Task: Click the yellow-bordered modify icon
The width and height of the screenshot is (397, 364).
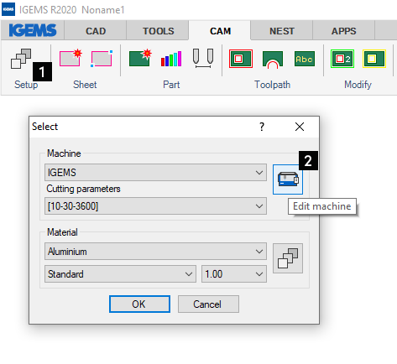Action: [374, 59]
